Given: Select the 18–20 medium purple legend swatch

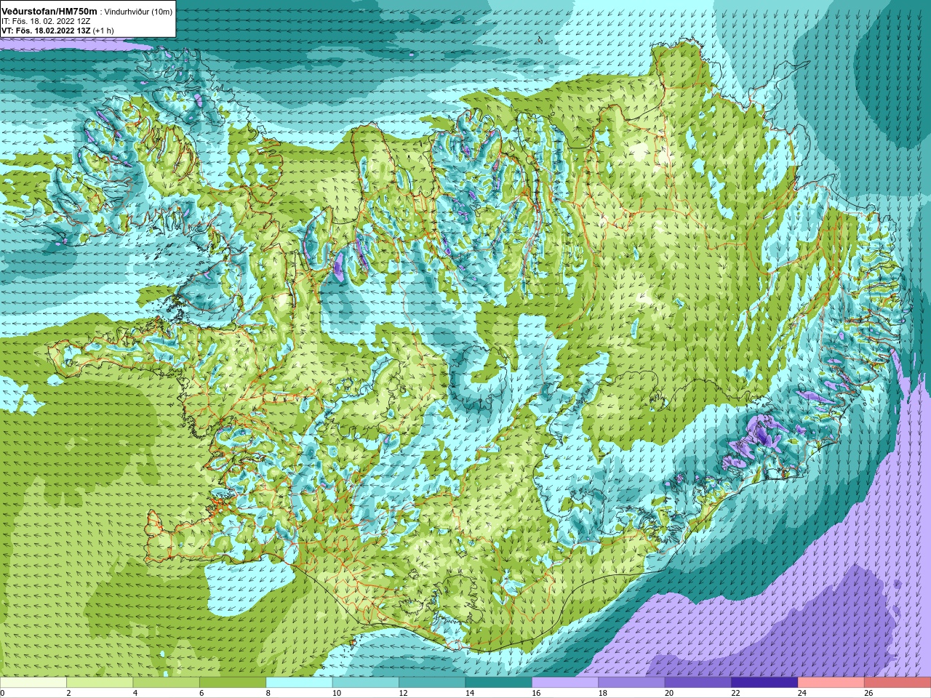Looking at the screenshot, I should tap(631, 682).
